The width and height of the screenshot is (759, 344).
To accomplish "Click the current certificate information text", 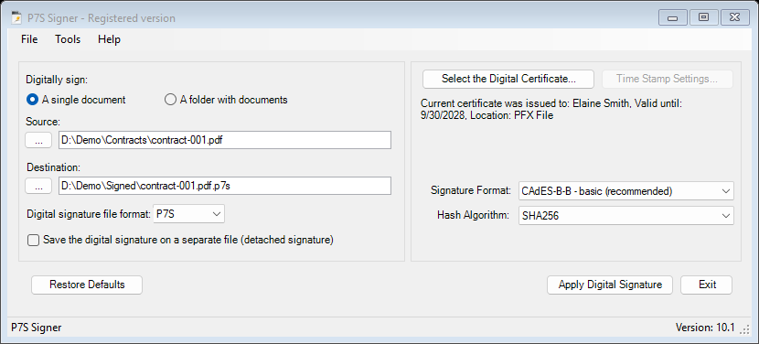I will click(x=551, y=110).
